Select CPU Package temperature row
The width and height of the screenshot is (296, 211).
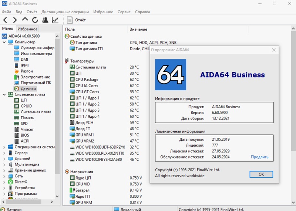(x=104, y=80)
